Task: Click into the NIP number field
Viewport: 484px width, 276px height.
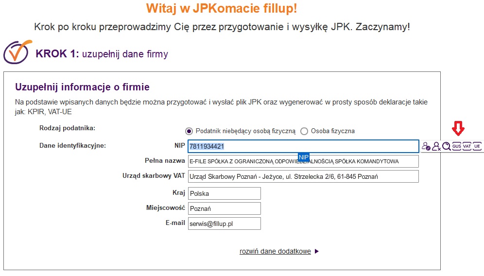Action: pos(303,146)
